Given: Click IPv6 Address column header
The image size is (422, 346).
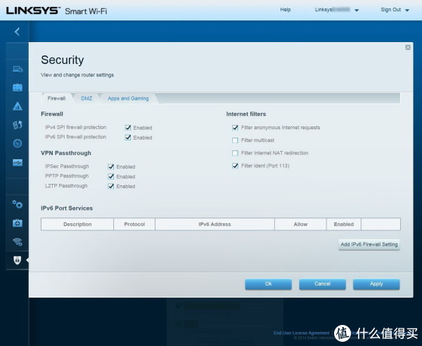Looking at the screenshot, I should (215, 225).
